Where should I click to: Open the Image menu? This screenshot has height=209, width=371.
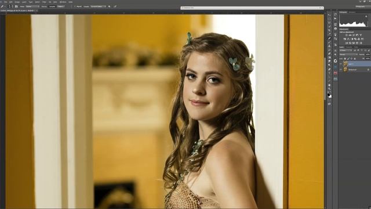(17, 2)
